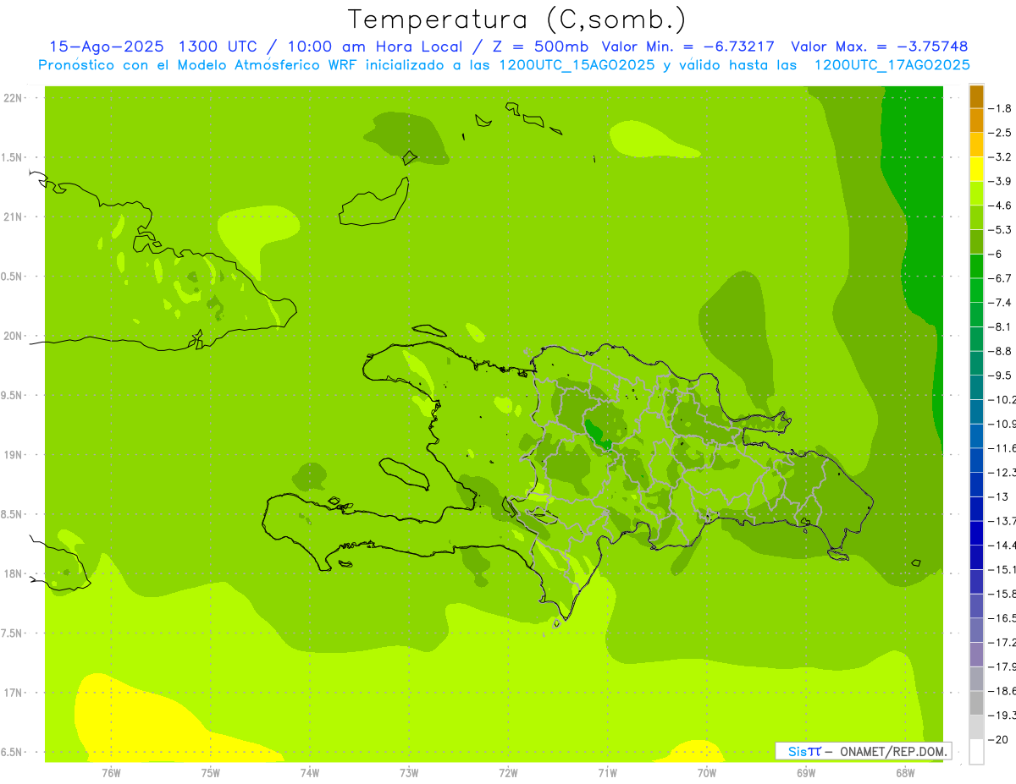Screen dimensions: 1016x784
Task: Click the '-3.2' legend value
Action: tap(1001, 157)
